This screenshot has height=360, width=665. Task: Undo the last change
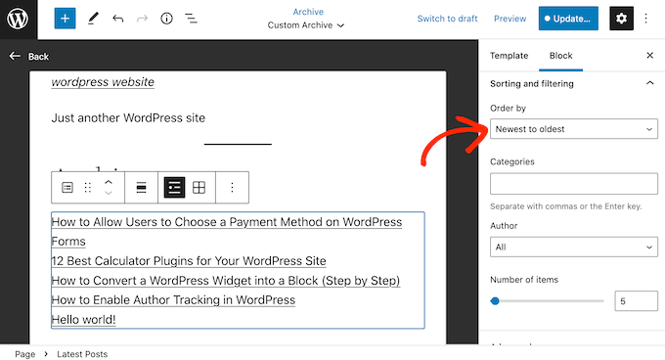tap(118, 19)
